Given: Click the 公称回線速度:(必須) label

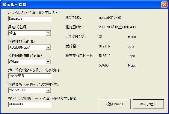Looking at the screenshot, I should coord(25,56).
